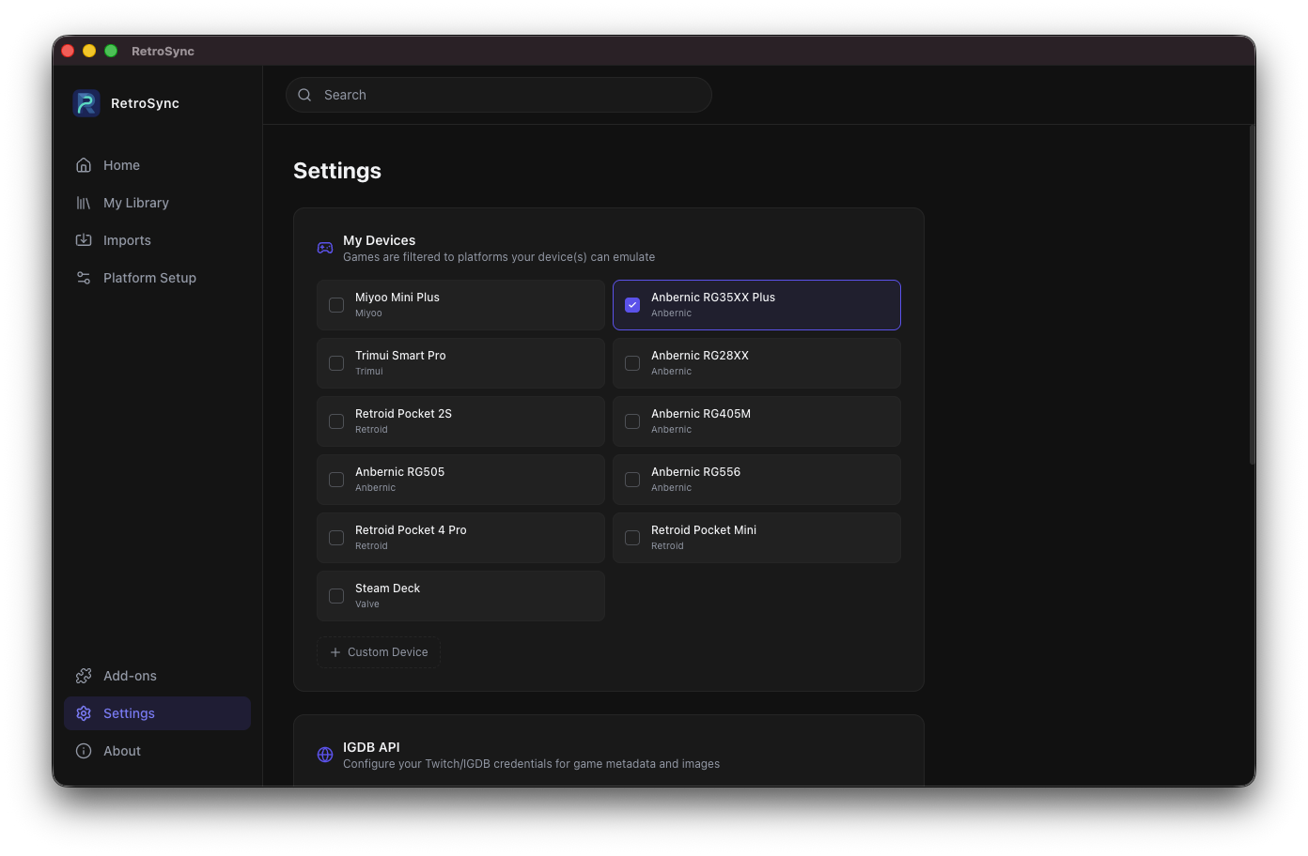The width and height of the screenshot is (1308, 856).
Task: Click the Home house icon
Action: pos(84,165)
